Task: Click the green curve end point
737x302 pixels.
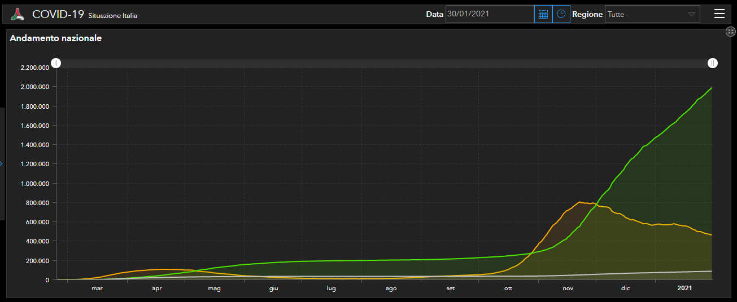Action: click(x=711, y=88)
